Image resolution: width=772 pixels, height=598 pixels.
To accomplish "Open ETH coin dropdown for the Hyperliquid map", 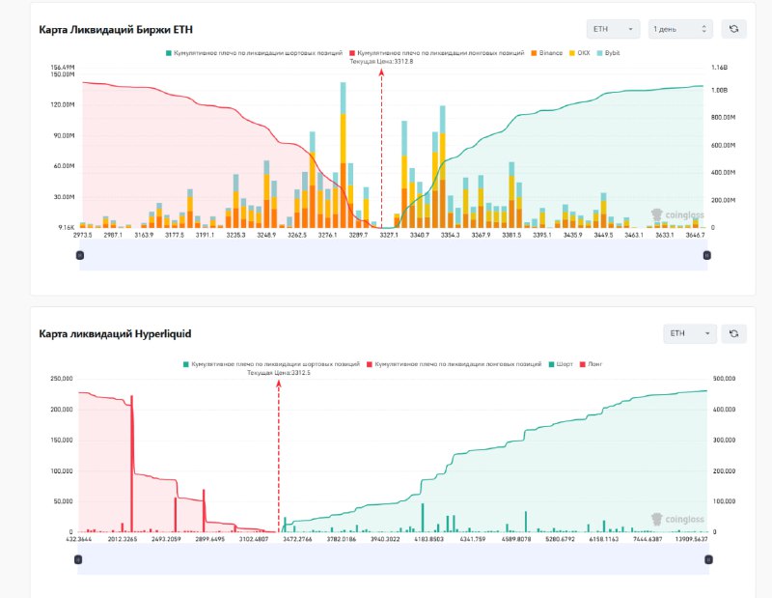I will [689, 333].
